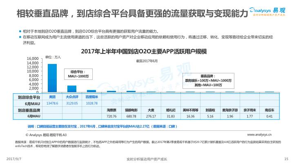The width and height of the screenshot is (294, 165).
Task: Click the 百度糯米 table cell
Action: pyautogui.click(x=92, y=97)
